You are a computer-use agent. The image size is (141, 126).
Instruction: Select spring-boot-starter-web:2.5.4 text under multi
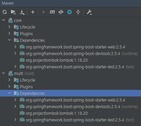[x=75, y=100]
